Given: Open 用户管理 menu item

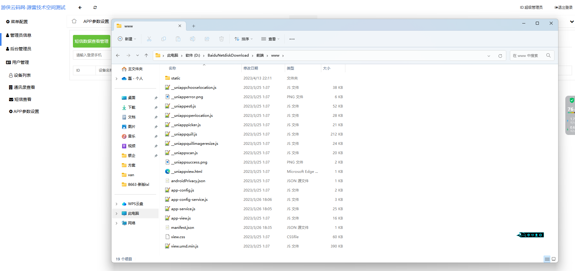Looking at the screenshot, I should click(17, 62).
